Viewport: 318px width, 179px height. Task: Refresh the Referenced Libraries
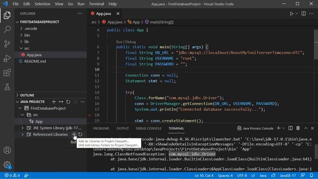click(x=80, y=134)
